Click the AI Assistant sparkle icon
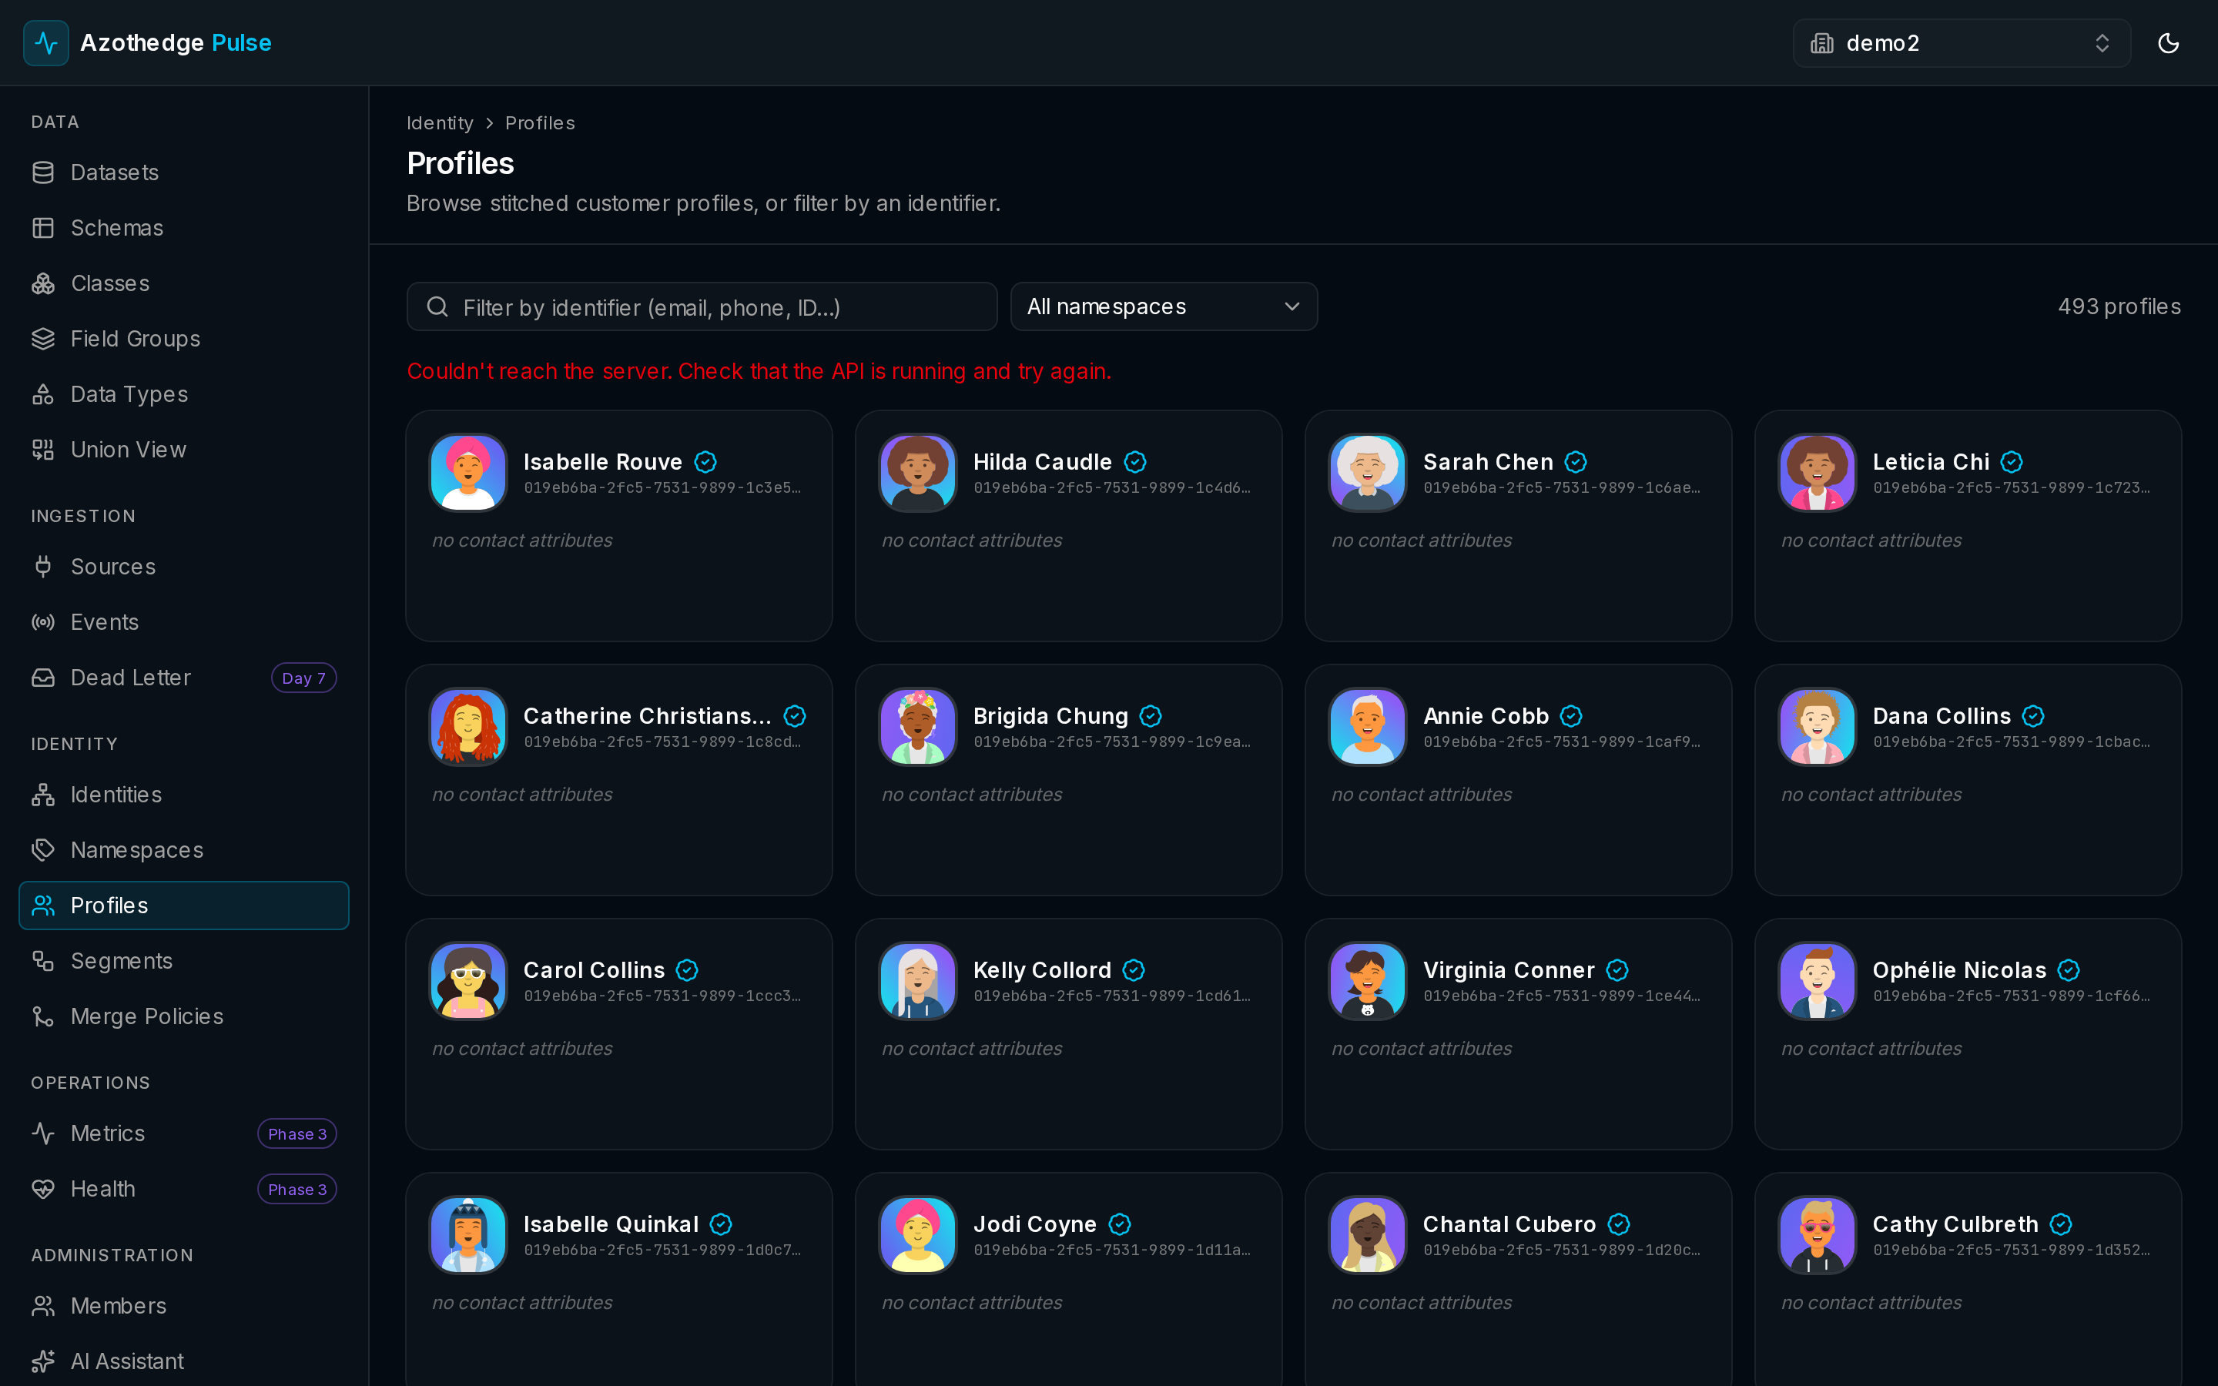Screen dimensions: 2218x1386 43,1361
